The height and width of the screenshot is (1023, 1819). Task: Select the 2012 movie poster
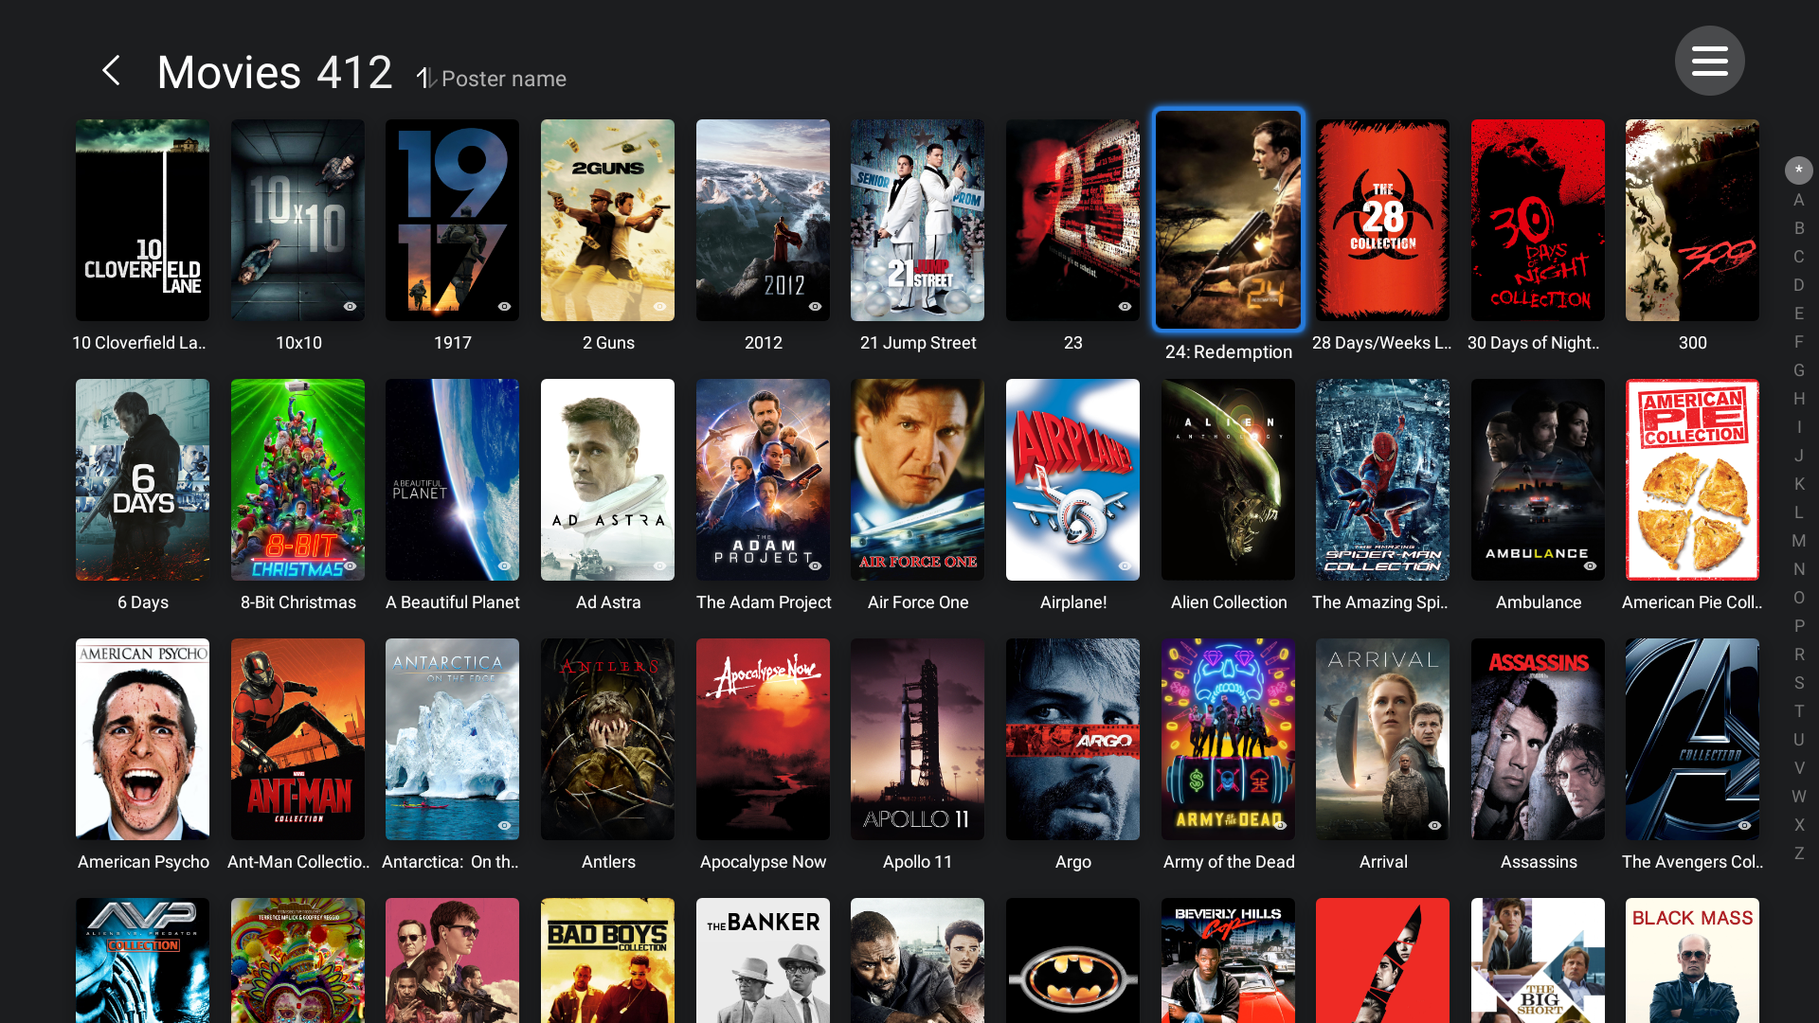click(763, 220)
